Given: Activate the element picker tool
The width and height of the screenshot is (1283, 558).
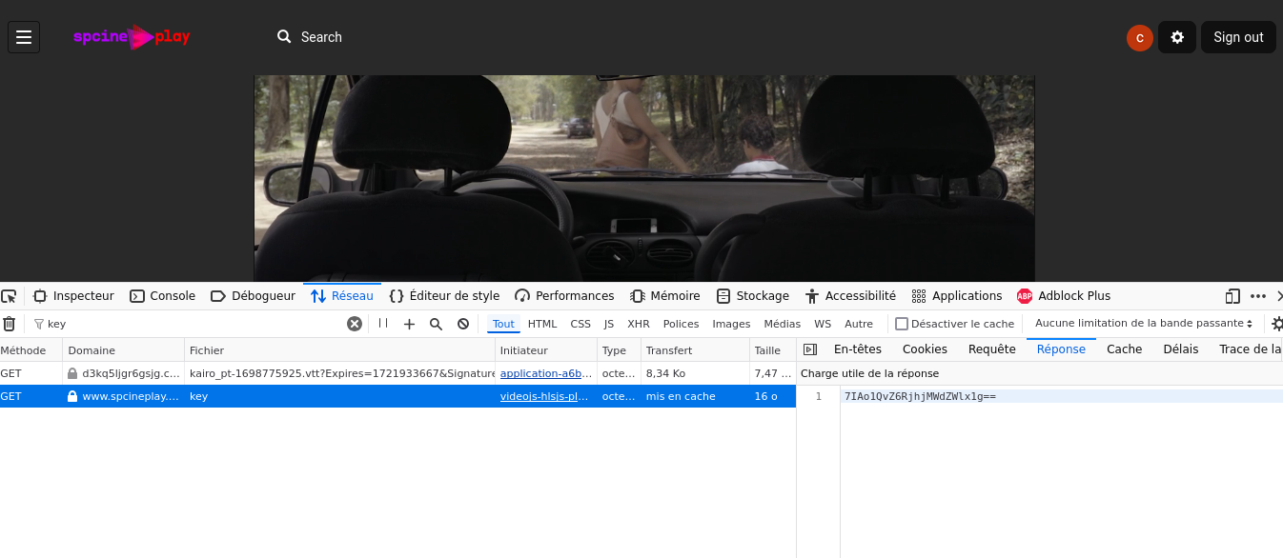Looking at the screenshot, I should point(9,296).
